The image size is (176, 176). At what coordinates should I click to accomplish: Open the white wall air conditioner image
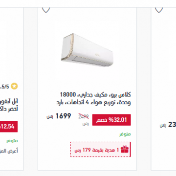coord(87,50)
